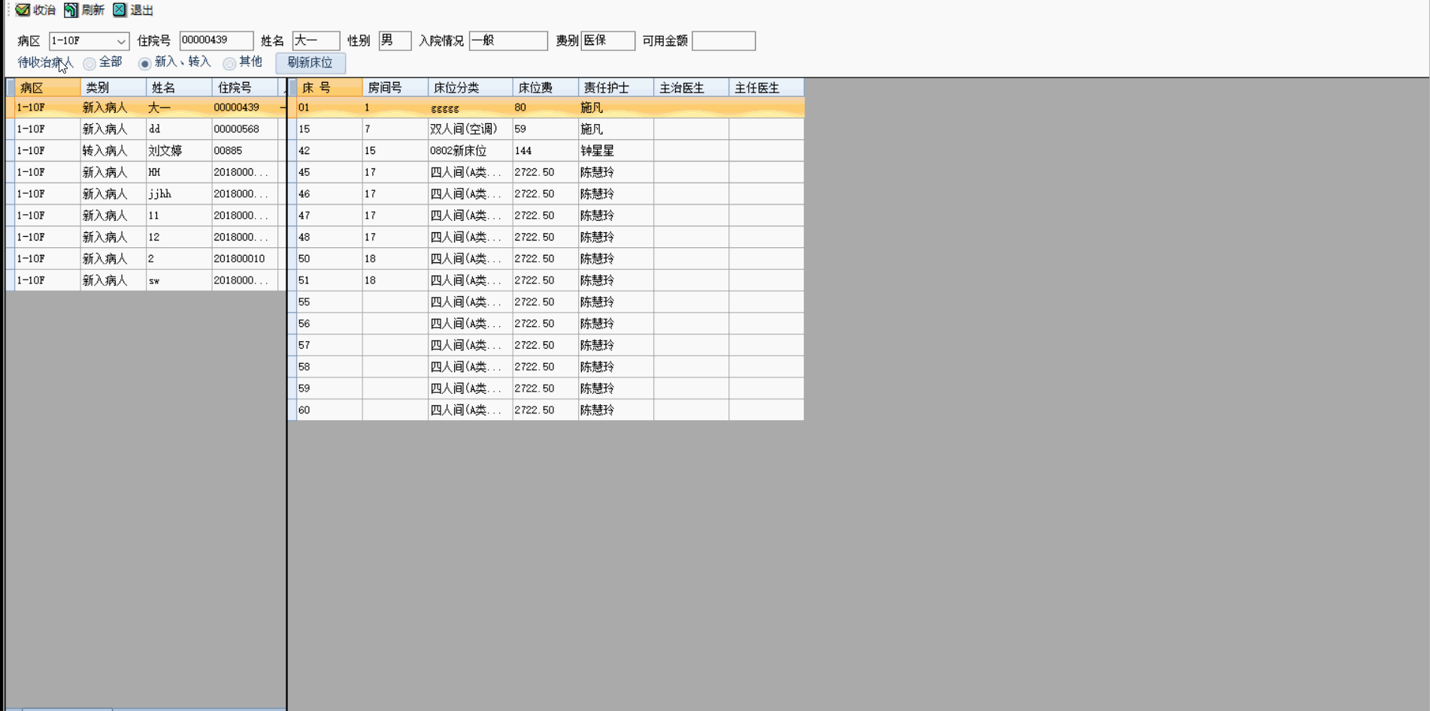
Task: Select patient with 住院号 201800010
Action: pos(147,259)
